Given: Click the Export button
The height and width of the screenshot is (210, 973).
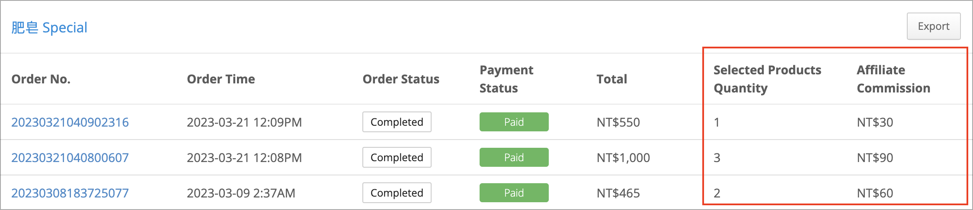Looking at the screenshot, I should [934, 26].
